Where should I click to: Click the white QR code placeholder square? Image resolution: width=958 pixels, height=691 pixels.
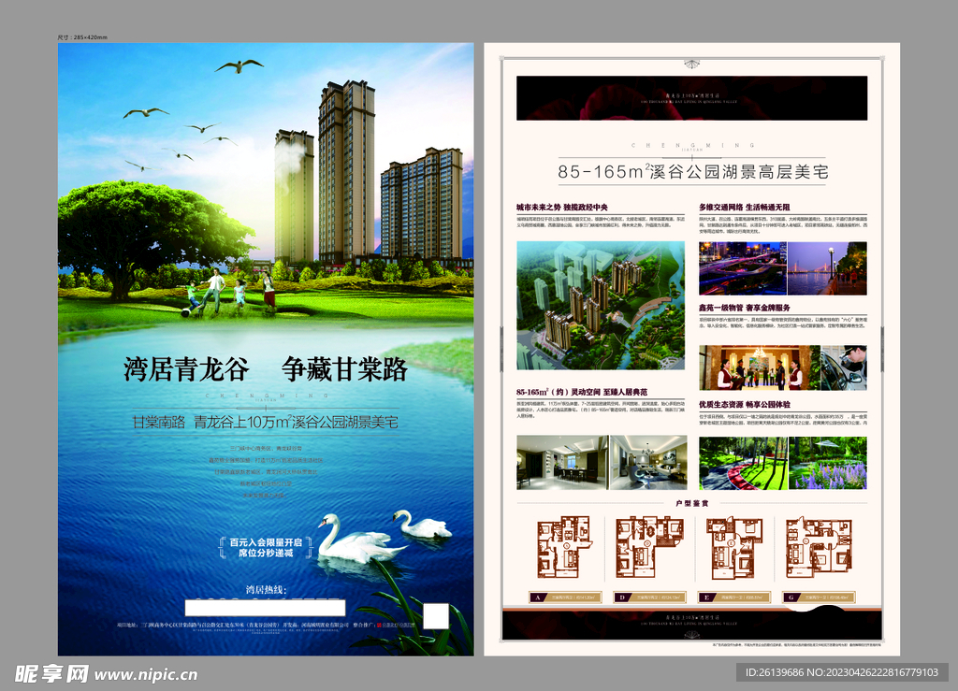point(436,616)
